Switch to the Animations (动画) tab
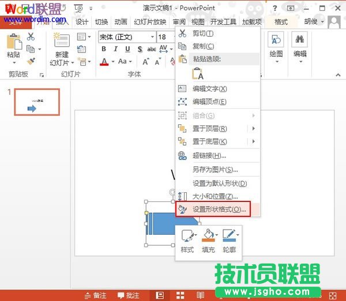This screenshot has height=301, width=346. [121, 22]
